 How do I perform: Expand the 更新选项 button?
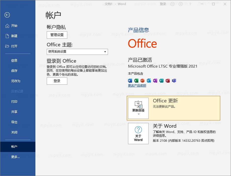(138, 108)
